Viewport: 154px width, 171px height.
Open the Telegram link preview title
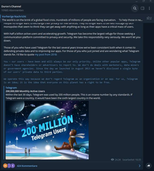(11, 88)
